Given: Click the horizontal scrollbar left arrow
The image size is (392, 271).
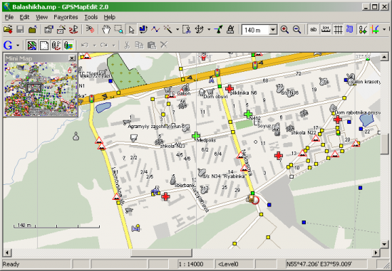Looking at the screenshot, I should (6, 253).
